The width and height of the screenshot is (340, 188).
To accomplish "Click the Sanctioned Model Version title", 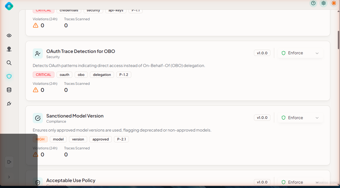I will tap(75, 116).
